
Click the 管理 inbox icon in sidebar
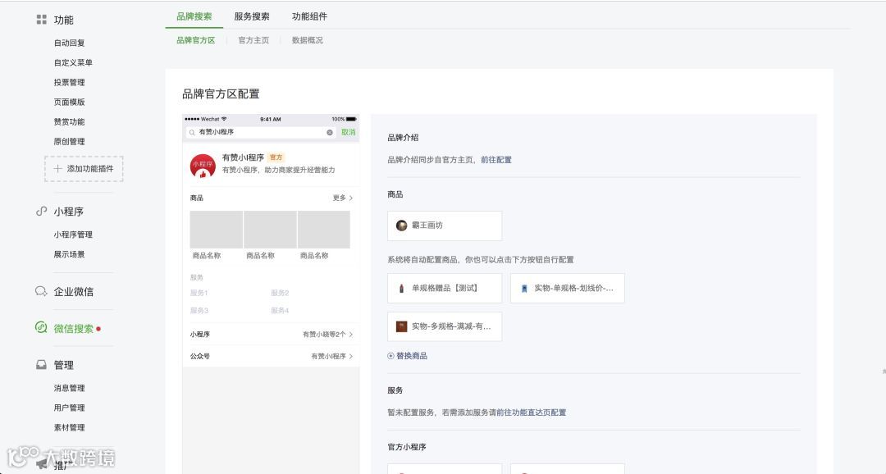click(x=41, y=365)
